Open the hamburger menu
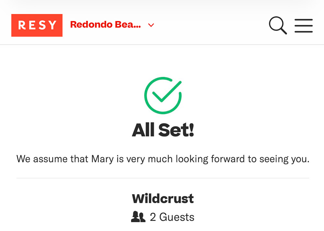Image resolution: width=324 pixels, height=231 pixels. point(304,26)
